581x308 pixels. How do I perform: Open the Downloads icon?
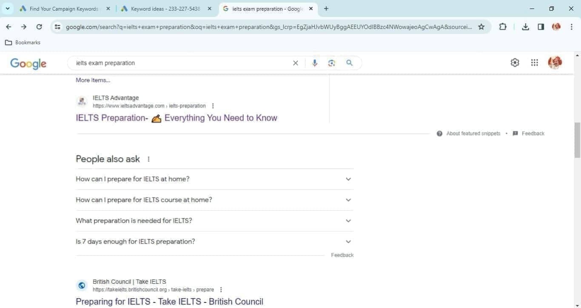tap(526, 27)
